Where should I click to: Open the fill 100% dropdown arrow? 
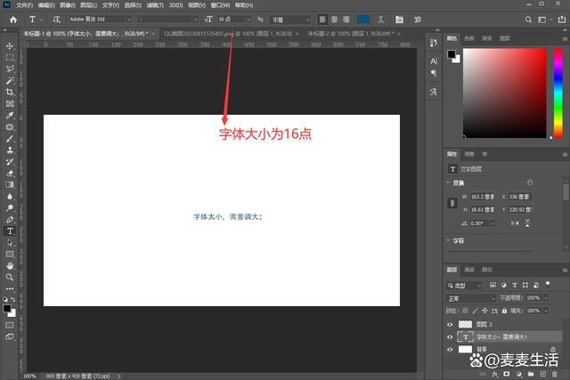tap(546, 311)
